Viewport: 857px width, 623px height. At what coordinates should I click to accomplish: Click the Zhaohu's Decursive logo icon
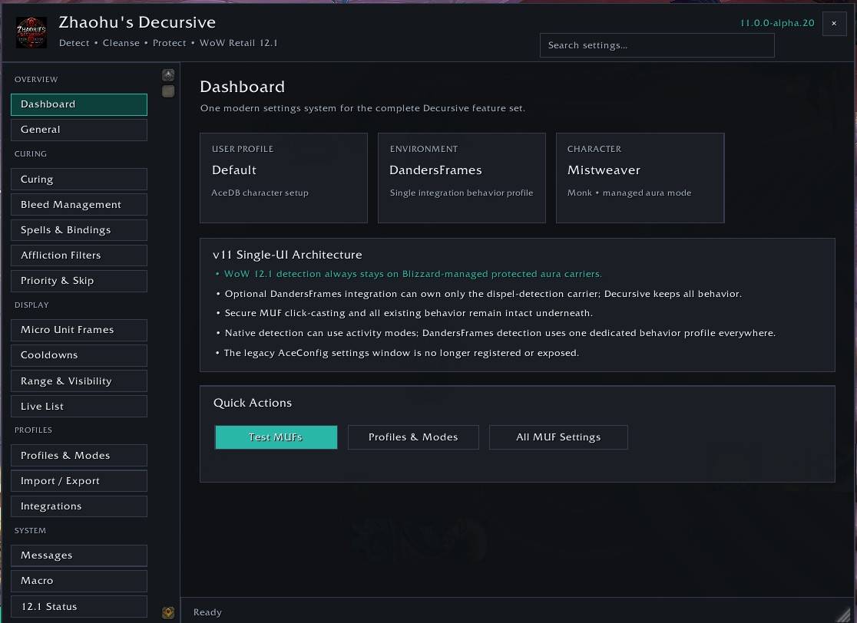click(31, 32)
